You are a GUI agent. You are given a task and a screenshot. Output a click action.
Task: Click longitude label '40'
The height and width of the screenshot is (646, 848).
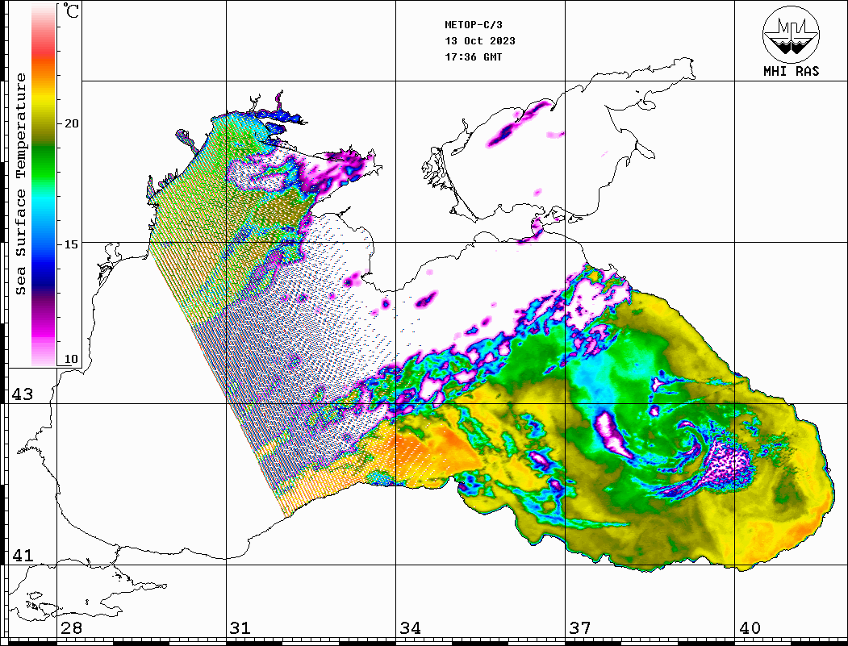[x=750, y=627]
